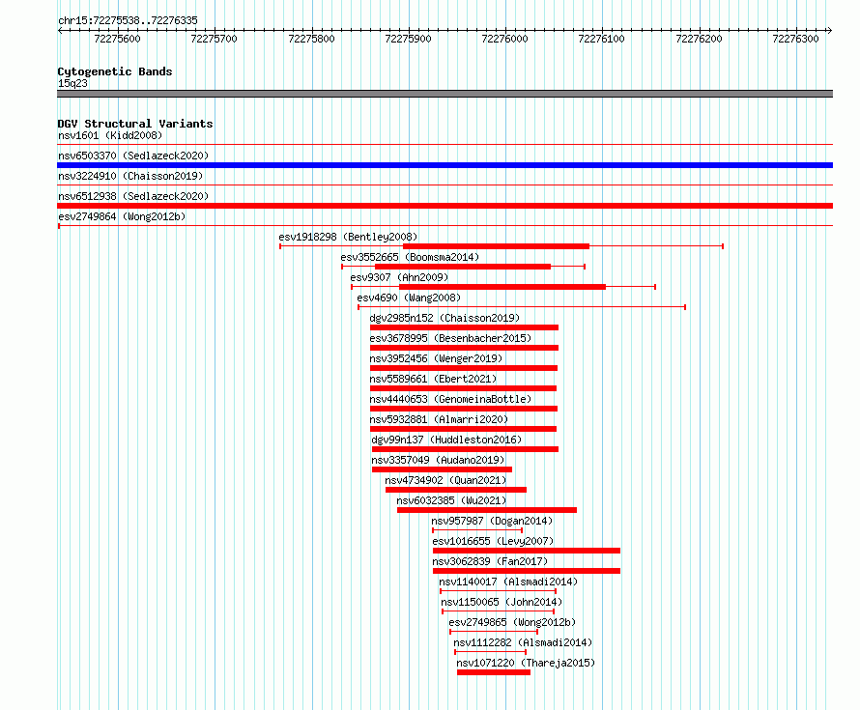860x710 pixels.
Task: Open nsv4440653 (GenomeinaBottle) label
Action: pos(450,399)
